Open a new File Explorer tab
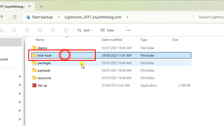Image resolution: width=224 pixels, height=126 pixels. pos(41,6)
